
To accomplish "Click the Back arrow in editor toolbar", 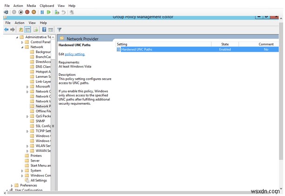I will click(6, 29).
